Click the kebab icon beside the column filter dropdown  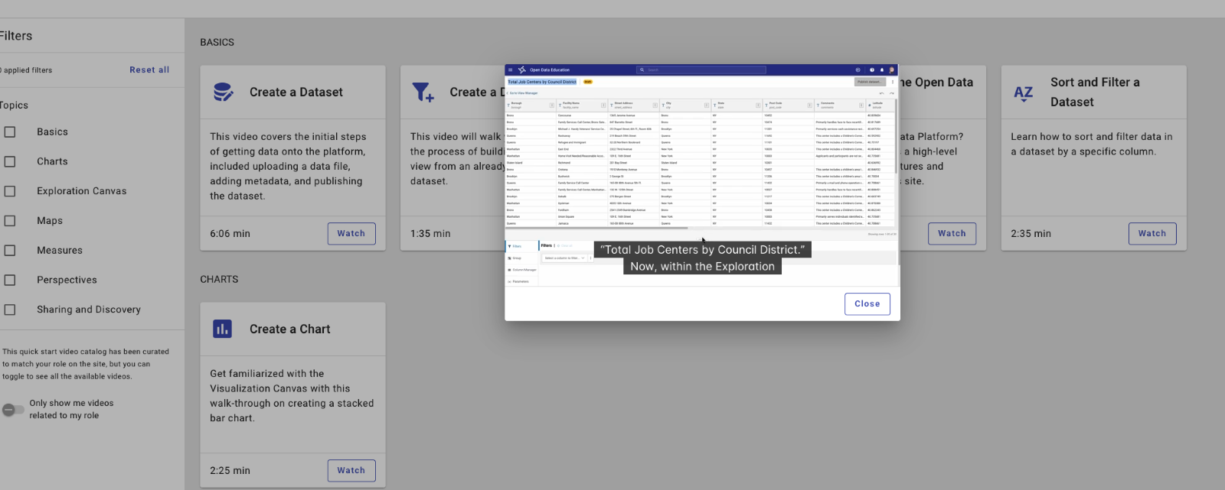[591, 258]
